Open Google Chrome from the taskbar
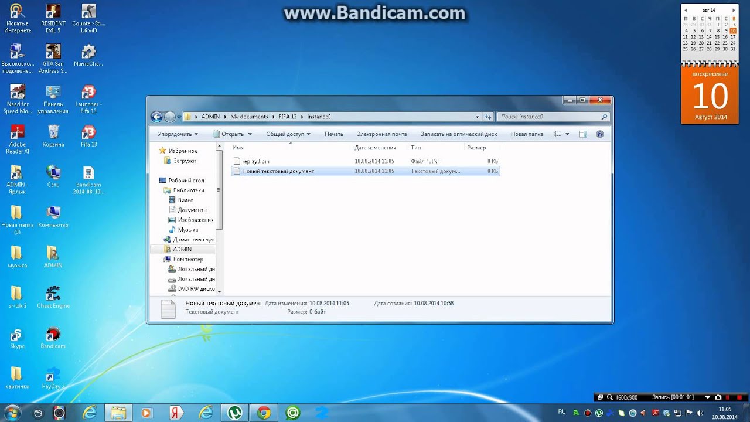This screenshot has width=750, height=422. (x=264, y=413)
